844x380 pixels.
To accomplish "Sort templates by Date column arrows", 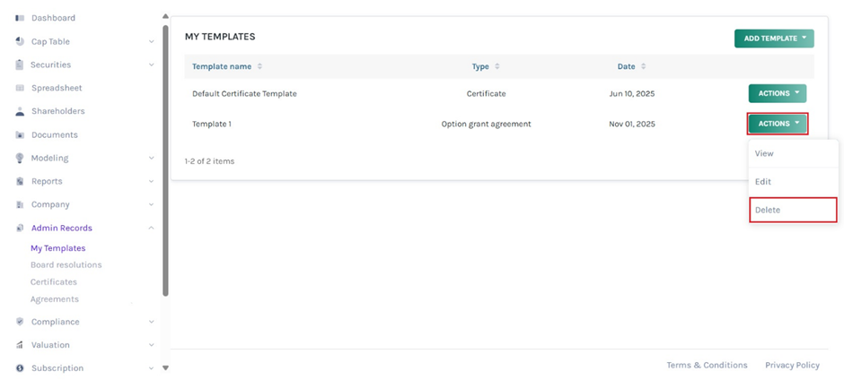I will pos(643,66).
